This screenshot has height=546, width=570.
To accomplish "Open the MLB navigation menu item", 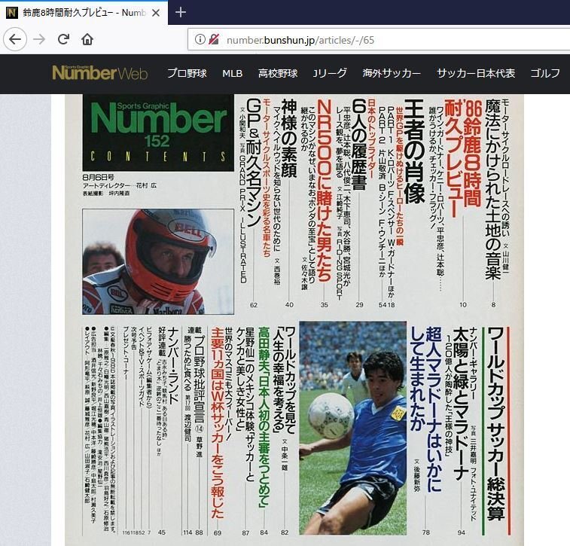I will tap(232, 74).
